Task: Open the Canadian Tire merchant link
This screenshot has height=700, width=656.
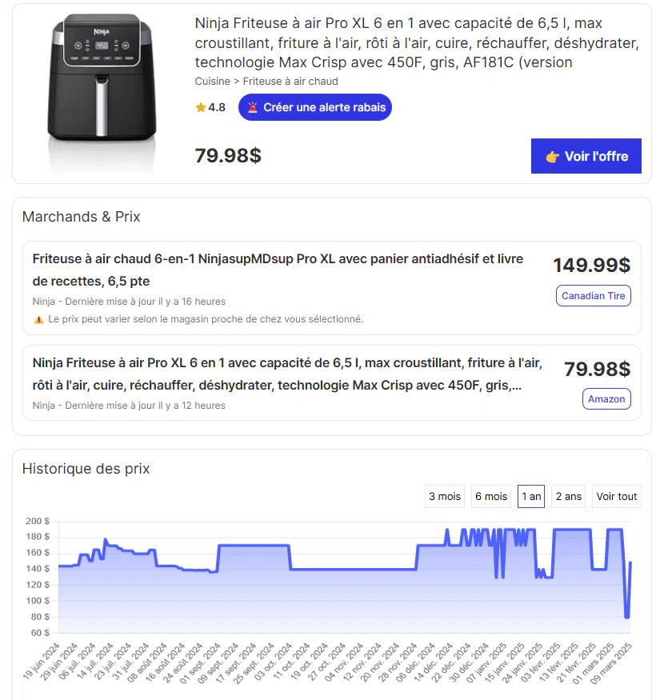Action: 594,296
